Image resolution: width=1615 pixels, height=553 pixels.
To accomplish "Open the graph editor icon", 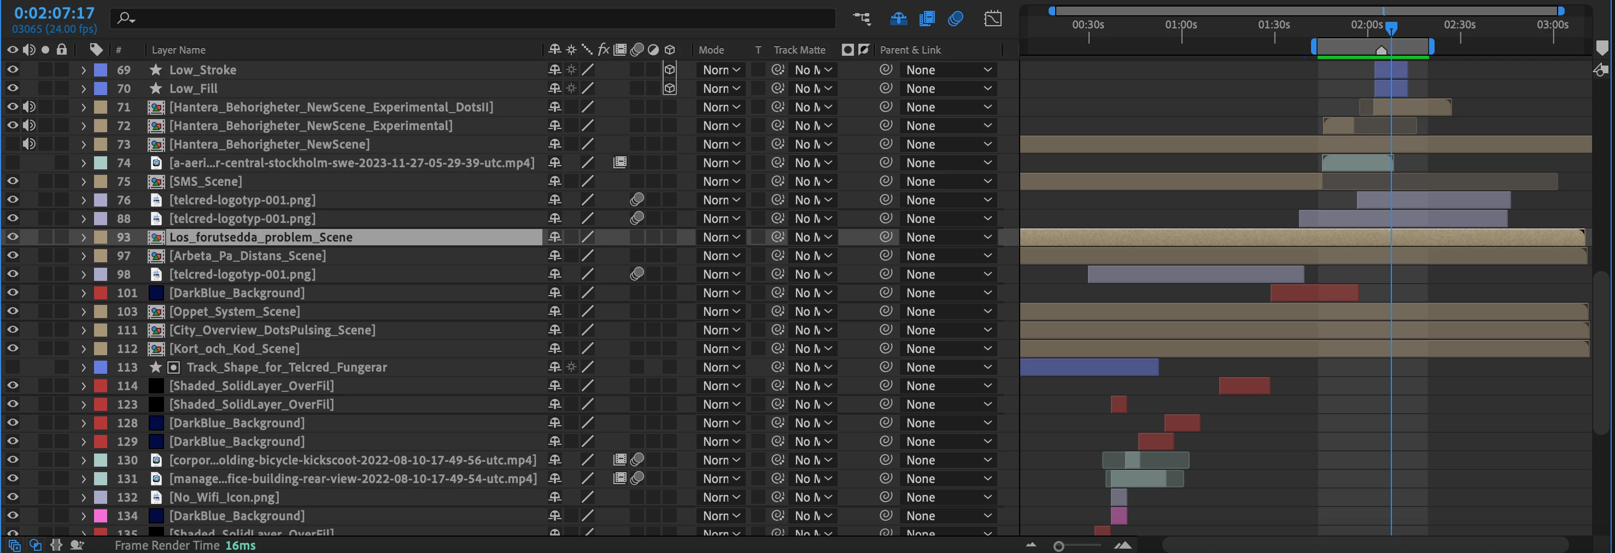I will 993,19.
